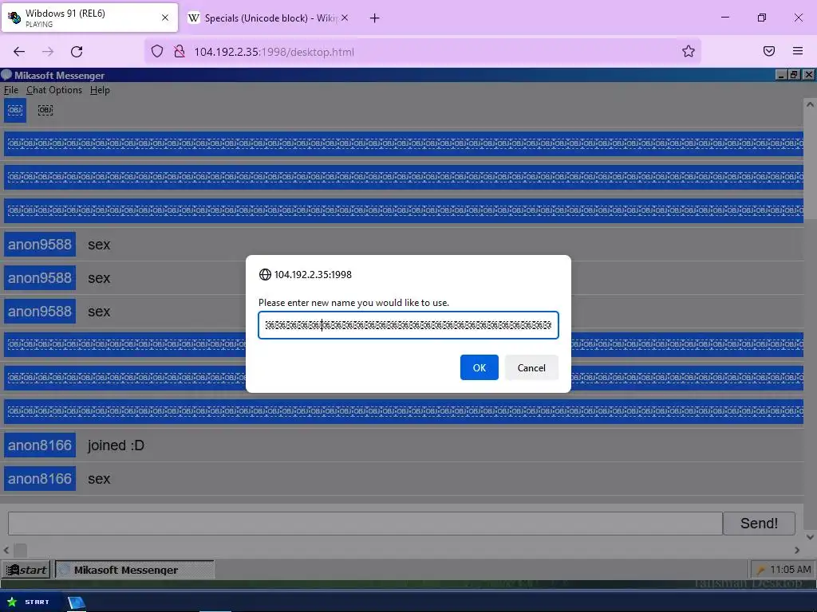The height and width of the screenshot is (612, 817).
Task: Click the browser address bar URL
Action: point(274,52)
